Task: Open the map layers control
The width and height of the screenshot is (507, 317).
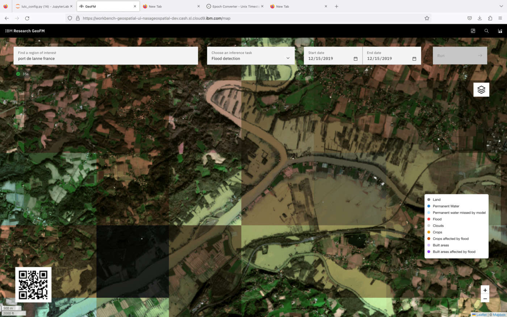Action: tap(481, 89)
